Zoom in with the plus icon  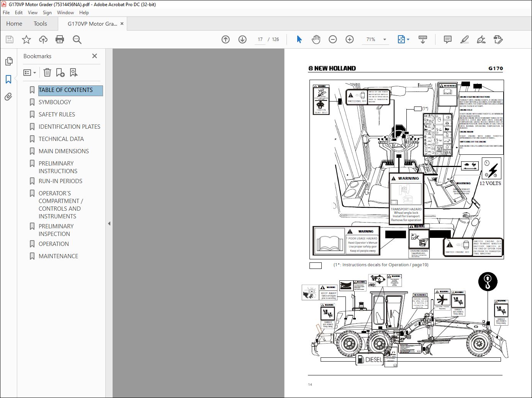click(x=350, y=39)
